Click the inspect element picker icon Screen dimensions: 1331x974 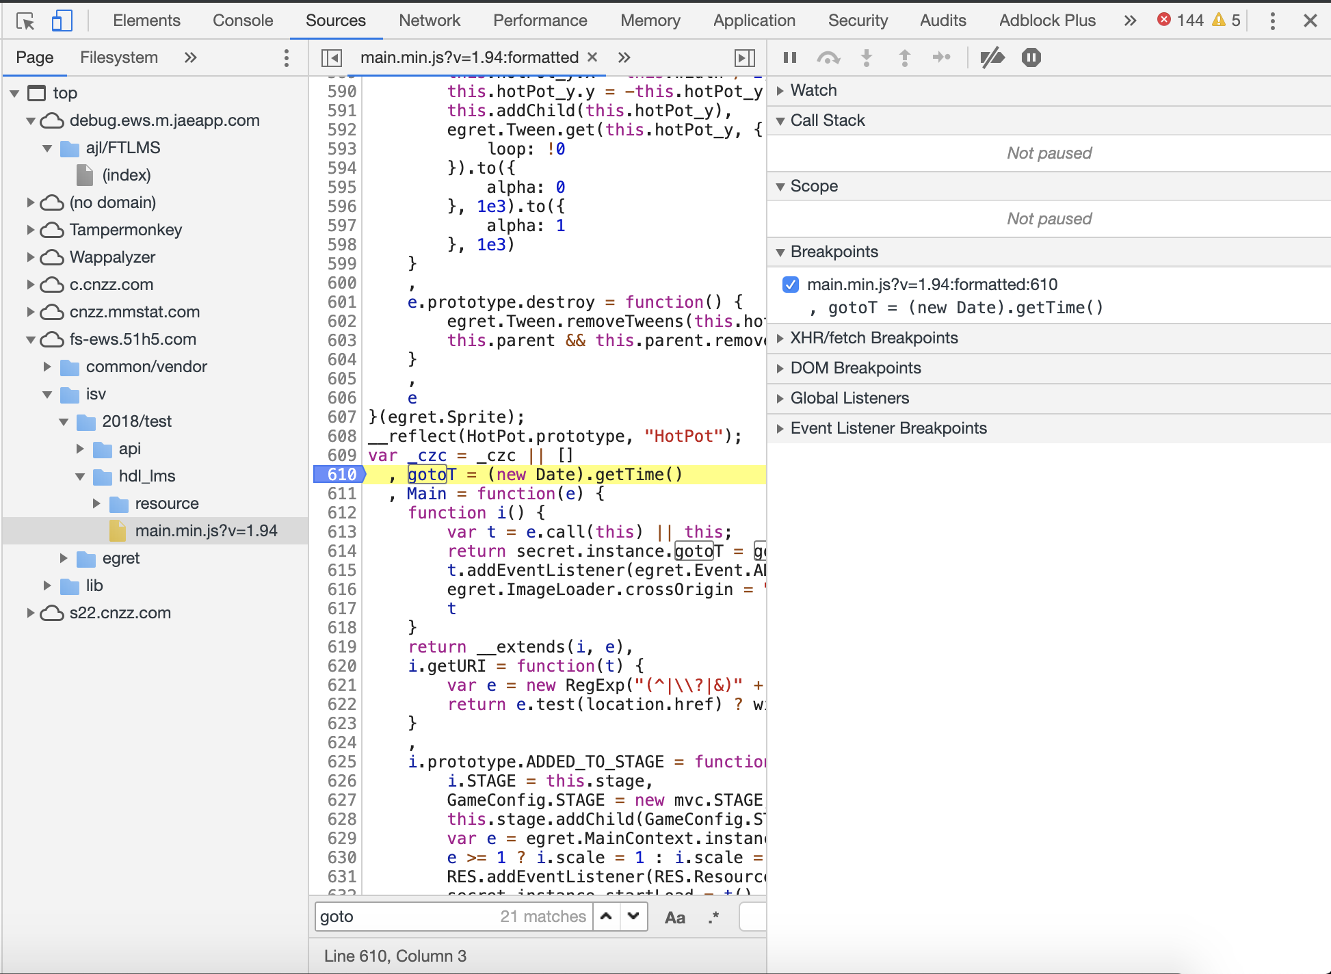click(25, 21)
